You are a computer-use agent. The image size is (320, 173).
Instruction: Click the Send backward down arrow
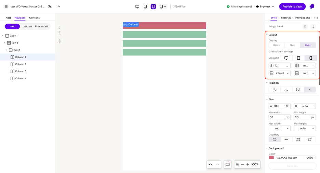point(313,26)
